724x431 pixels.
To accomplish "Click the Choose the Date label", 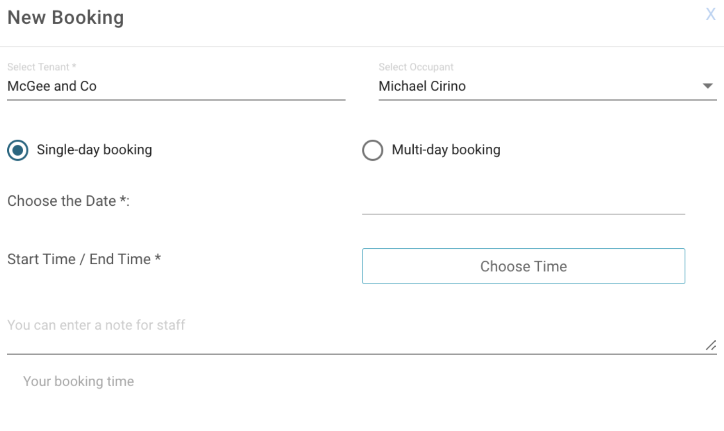I will click(x=68, y=201).
